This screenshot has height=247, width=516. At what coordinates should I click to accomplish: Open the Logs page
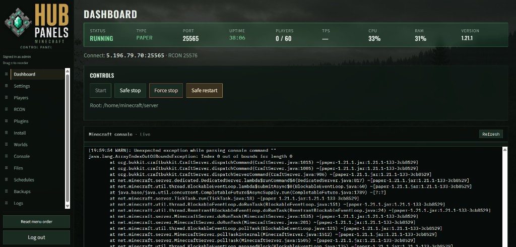(x=37, y=203)
